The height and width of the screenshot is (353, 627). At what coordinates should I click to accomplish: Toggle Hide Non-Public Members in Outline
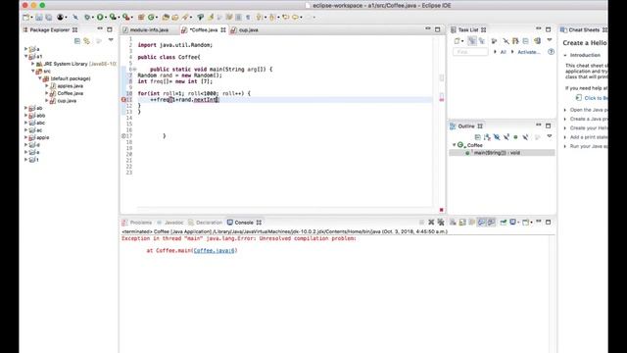pos(516,137)
